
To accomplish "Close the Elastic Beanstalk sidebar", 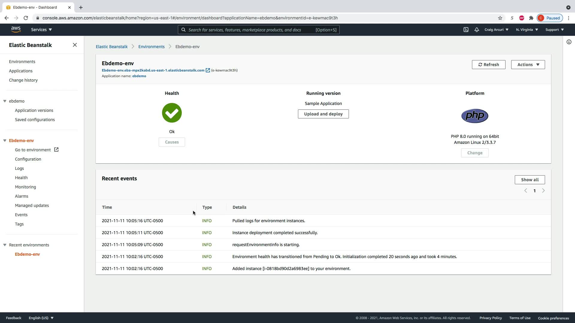I will pyautogui.click(x=75, y=45).
